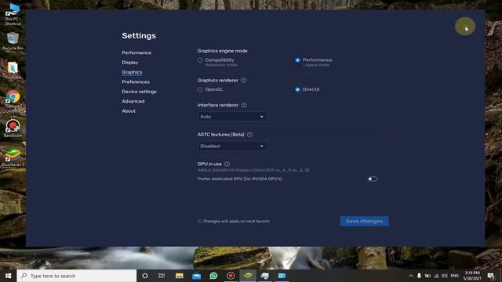This screenshot has height=282, width=502.
Task: Show help for ASTC textures
Action: (249, 135)
